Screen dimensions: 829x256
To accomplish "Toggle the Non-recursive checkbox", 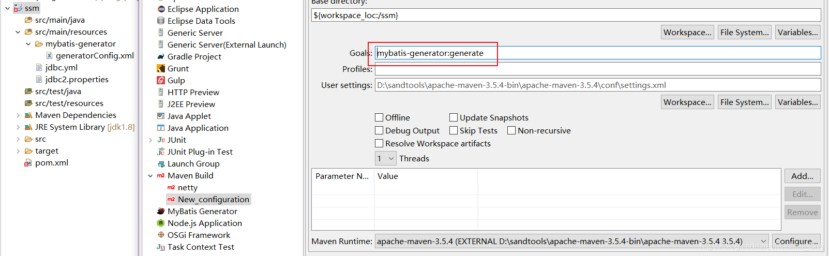I will click(511, 130).
